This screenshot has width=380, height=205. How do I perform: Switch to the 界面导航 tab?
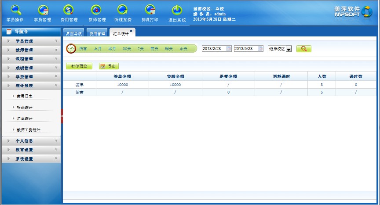[73, 33]
